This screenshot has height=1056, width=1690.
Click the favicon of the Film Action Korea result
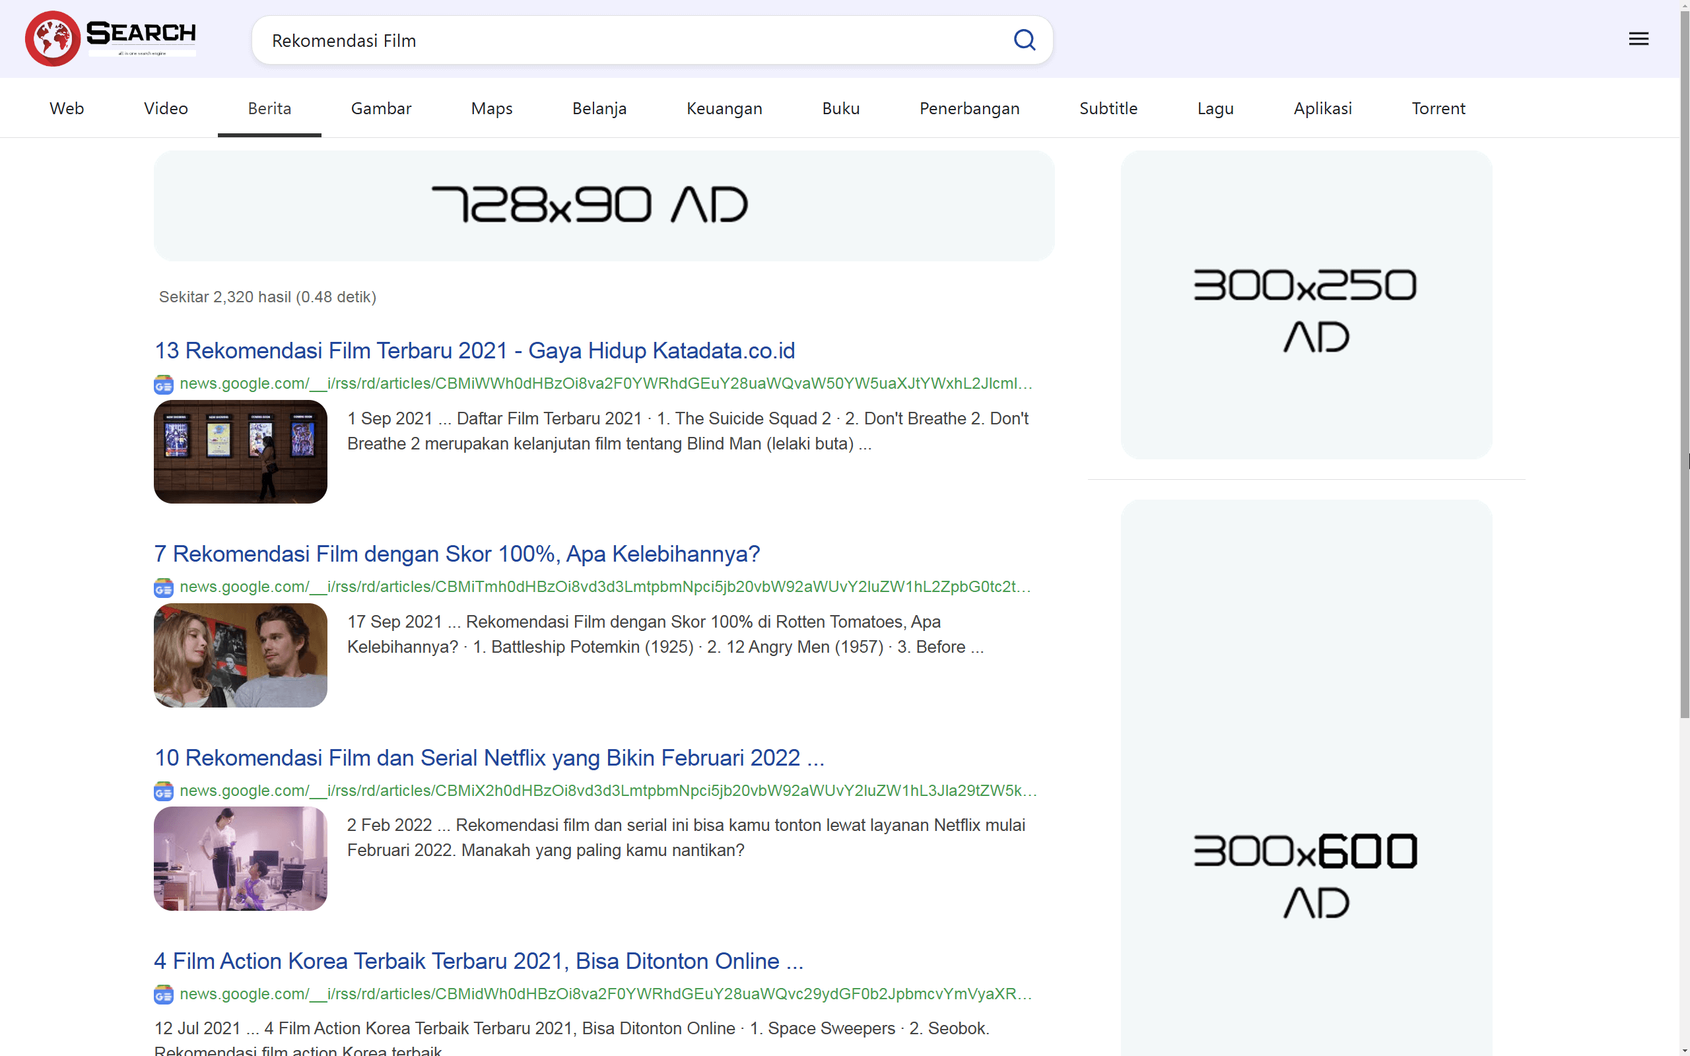[164, 995]
